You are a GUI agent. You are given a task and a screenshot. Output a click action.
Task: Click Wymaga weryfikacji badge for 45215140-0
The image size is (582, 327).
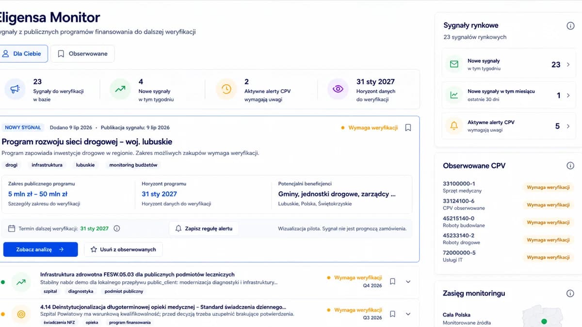tap(548, 222)
